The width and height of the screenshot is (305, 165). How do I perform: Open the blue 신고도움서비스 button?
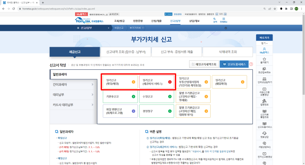pyautogui.click(x=234, y=64)
